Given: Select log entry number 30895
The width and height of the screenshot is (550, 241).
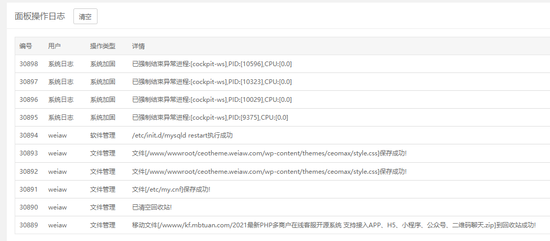Looking at the screenshot, I should (x=28, y=117).
